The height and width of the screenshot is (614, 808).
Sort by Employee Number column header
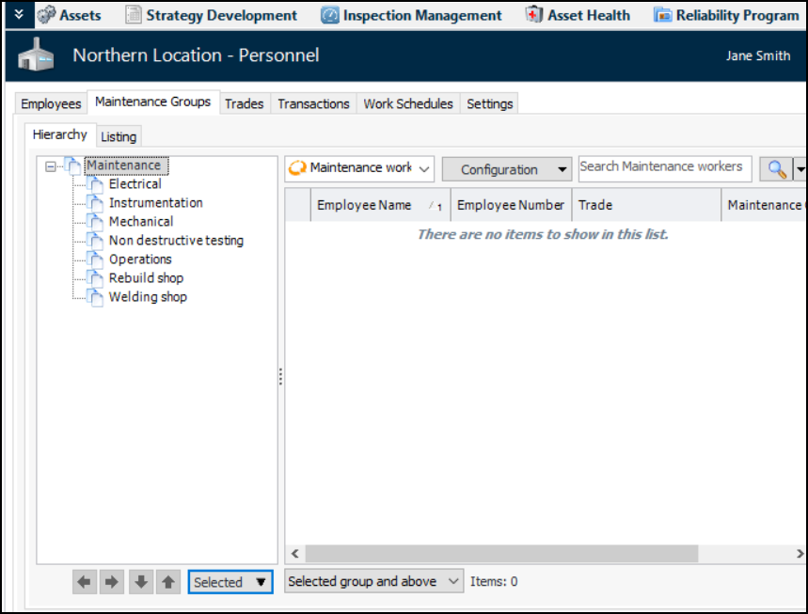click(x=511, y=205)
